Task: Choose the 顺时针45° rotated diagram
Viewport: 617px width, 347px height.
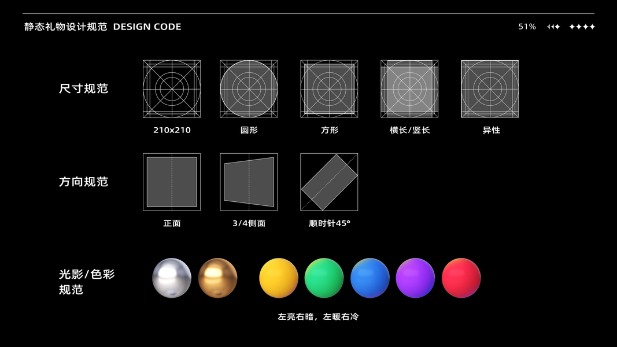Action: [329, 182]
